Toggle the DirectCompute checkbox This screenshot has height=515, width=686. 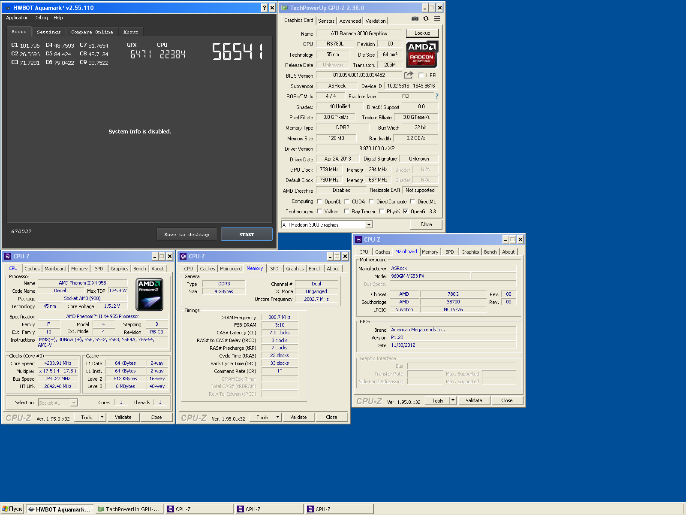pos(371,201)
